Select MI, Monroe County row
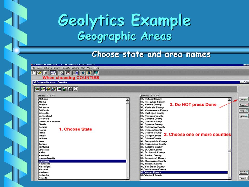Screen dimensions: 249x187 pos(184,105)
